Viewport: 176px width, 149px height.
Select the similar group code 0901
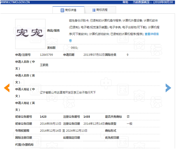(x=74, y=48)
